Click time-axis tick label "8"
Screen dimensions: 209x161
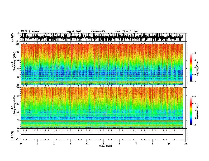153,144
